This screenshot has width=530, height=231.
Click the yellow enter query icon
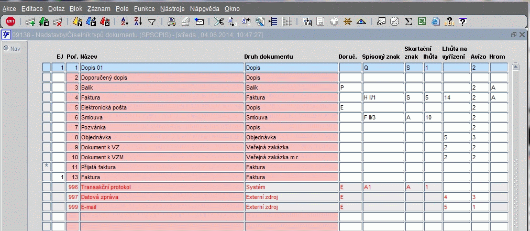pyautogui.click(x=78, y=22)
